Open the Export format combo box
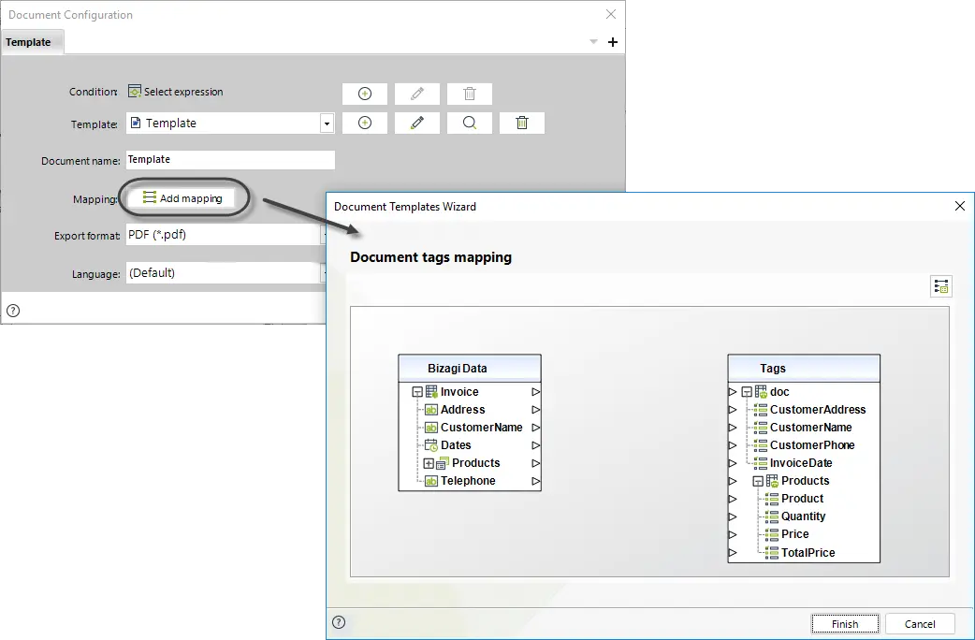The image size is (975, 640). tap(226, 235)
